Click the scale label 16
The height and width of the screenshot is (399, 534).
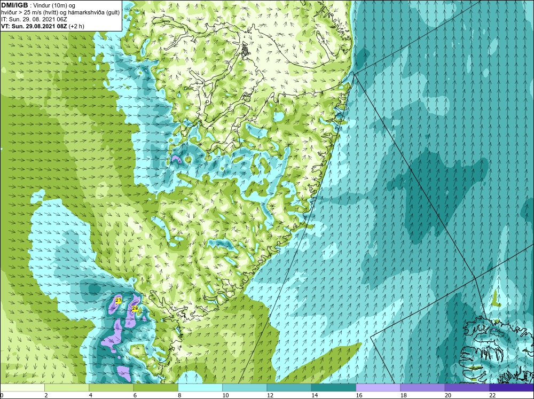[359, 395]
